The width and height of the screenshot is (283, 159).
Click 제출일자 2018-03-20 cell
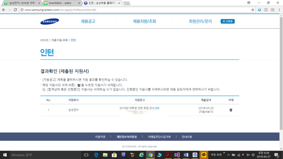(206, 108)
